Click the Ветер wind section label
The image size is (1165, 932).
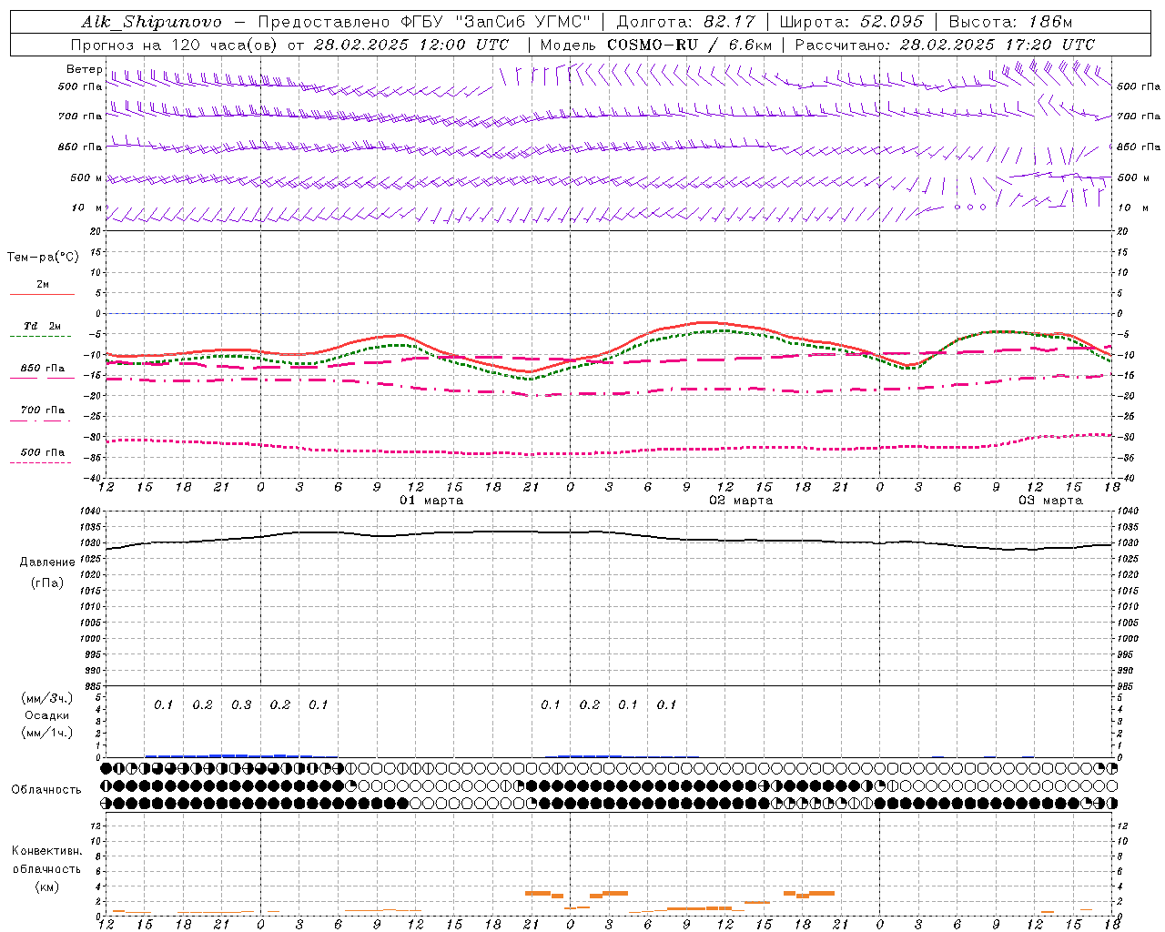pyautogui.click(x=84, y=69)
